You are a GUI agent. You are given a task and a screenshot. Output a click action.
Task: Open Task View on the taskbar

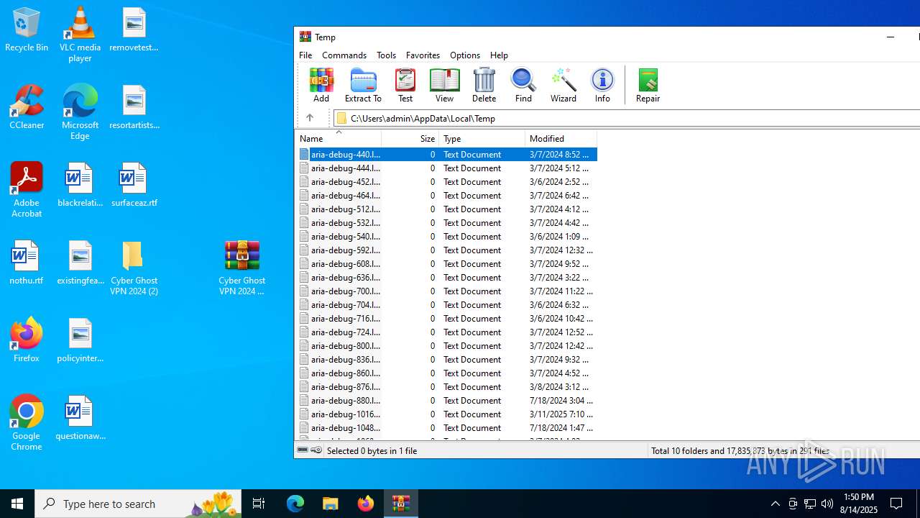coord(259,504)
